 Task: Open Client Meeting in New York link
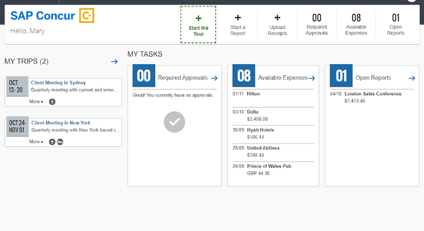pos(61,123)
